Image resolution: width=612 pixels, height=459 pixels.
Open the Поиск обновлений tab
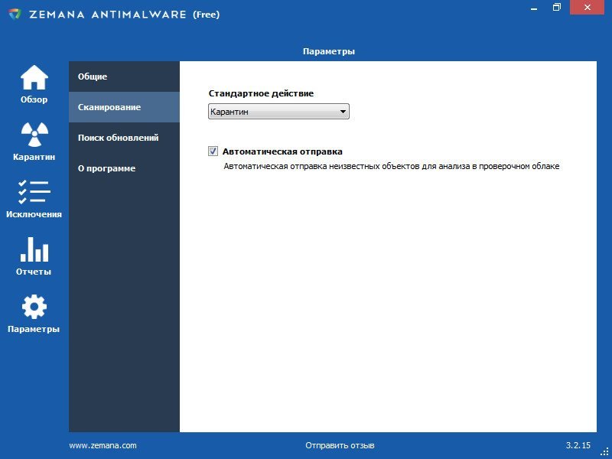124,138
